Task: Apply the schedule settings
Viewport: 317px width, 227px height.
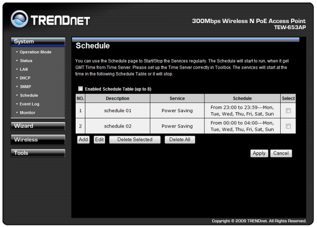Action: tap(259, 153)
